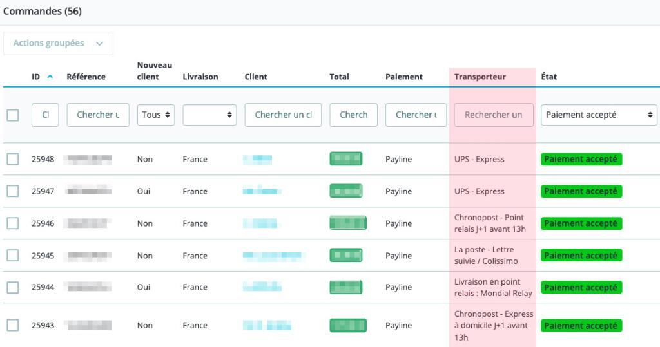Open the Nouveau client 'Tous' filter dropdown
The image size is (660, 347).
156,115
